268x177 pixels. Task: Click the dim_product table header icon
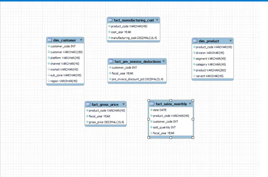pos(195,41)
